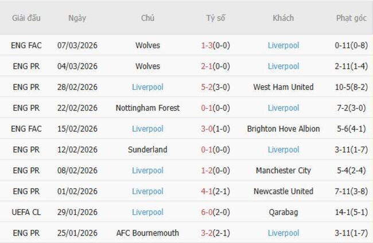Click the 6-0 score against Qarabag
Viewport: 373px width, 243px height.
pyautogui.click(x=209, y=212)
